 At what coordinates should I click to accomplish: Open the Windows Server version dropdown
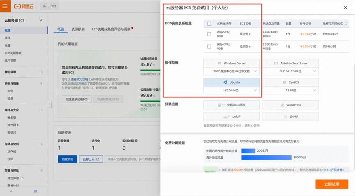pos(231,71)
